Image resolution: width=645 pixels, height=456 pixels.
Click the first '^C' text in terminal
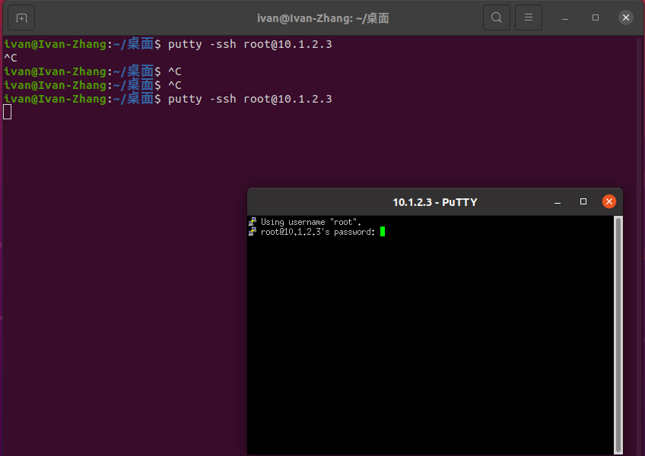coord(10,57)
